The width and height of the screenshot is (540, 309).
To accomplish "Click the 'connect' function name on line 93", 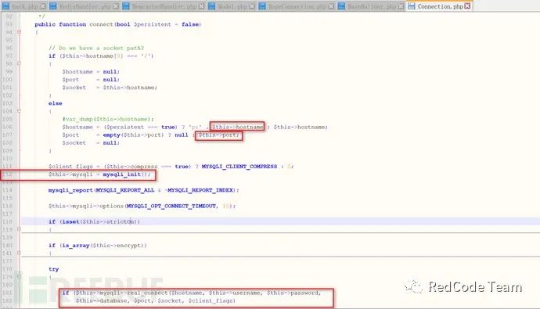I will (x=101, y=24).
